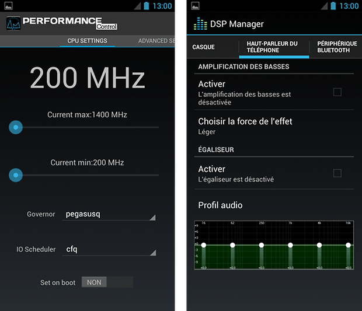Click the 16k equalizer band handle

tap(348, 245)
